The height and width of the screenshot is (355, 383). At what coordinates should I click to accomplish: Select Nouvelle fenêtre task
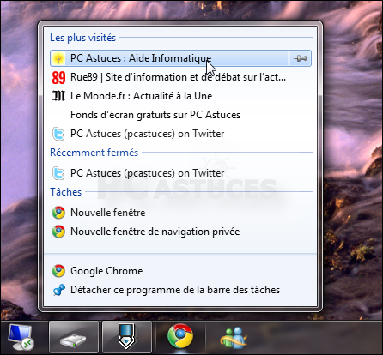[180, 213]
